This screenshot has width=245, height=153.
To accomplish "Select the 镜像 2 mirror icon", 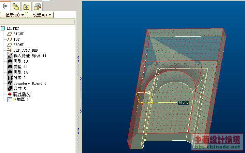I will (10, 78).
